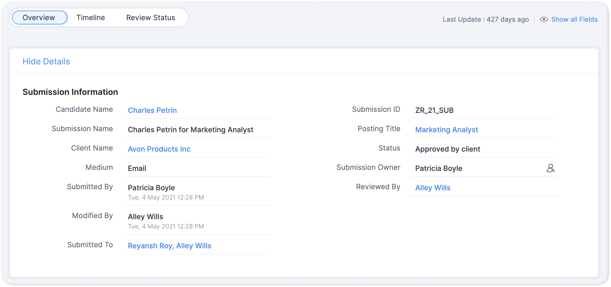Click Alley Wills in Modified By
The height and width of the screenshot is (287, 611).
(x=145, y=217)
